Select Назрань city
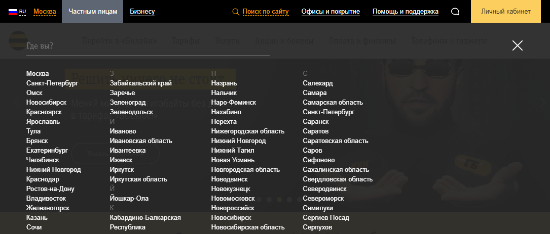 (x=224, y=83)
